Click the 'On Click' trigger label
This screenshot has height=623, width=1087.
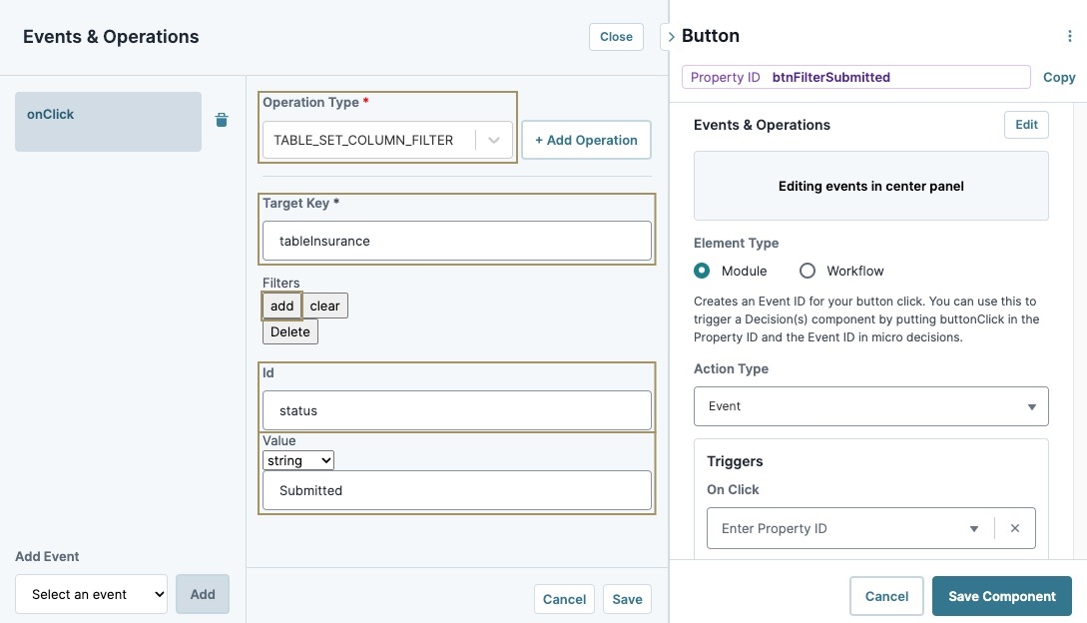(x=733, y=490)
